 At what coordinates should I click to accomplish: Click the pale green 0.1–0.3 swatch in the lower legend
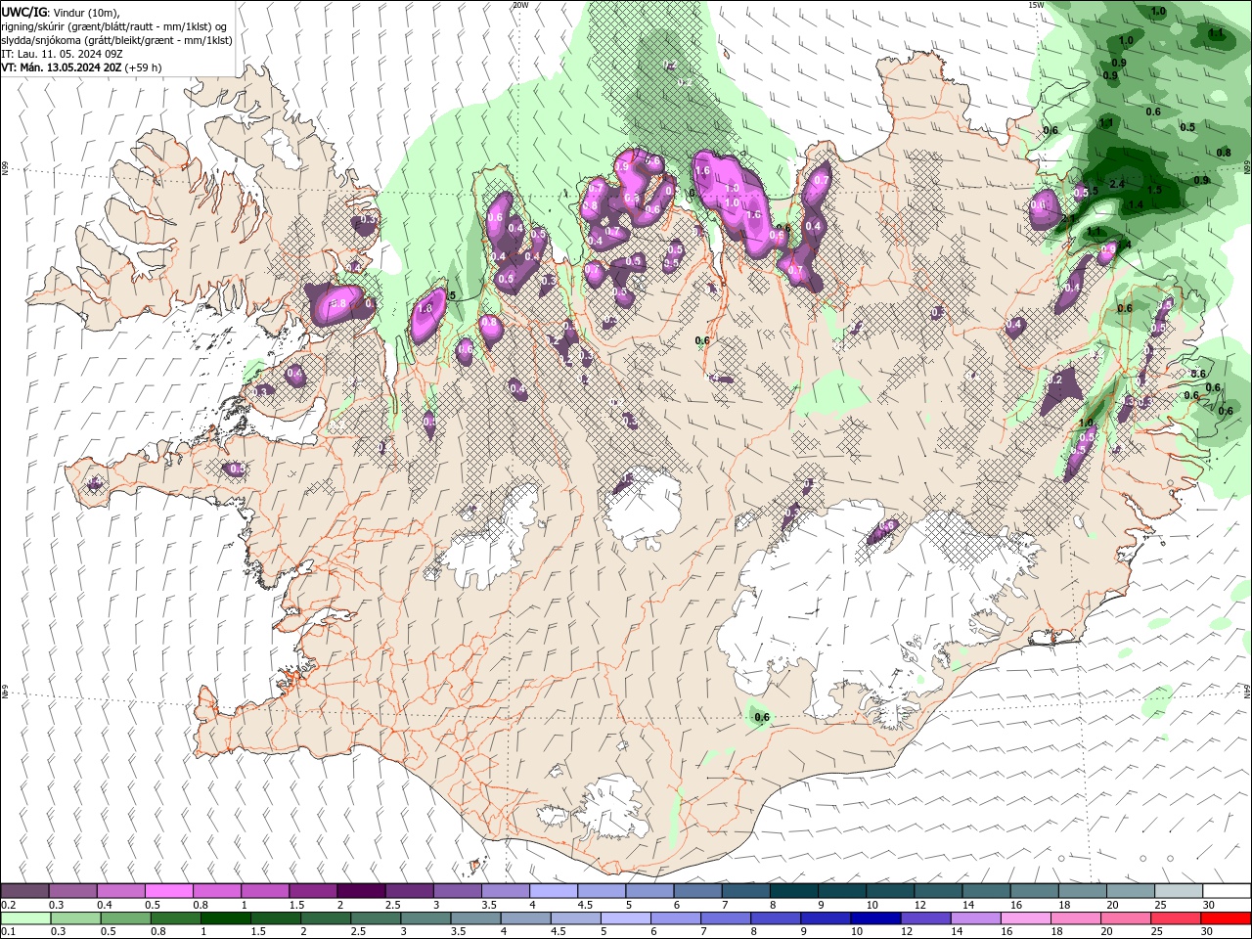[25, 918]
